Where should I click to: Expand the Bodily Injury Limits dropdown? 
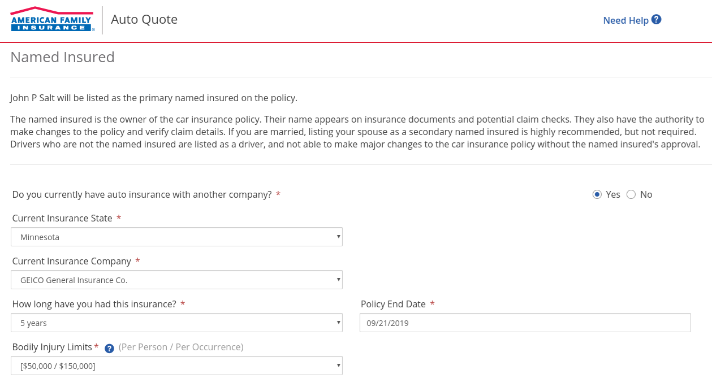click(x=176, y=366)
